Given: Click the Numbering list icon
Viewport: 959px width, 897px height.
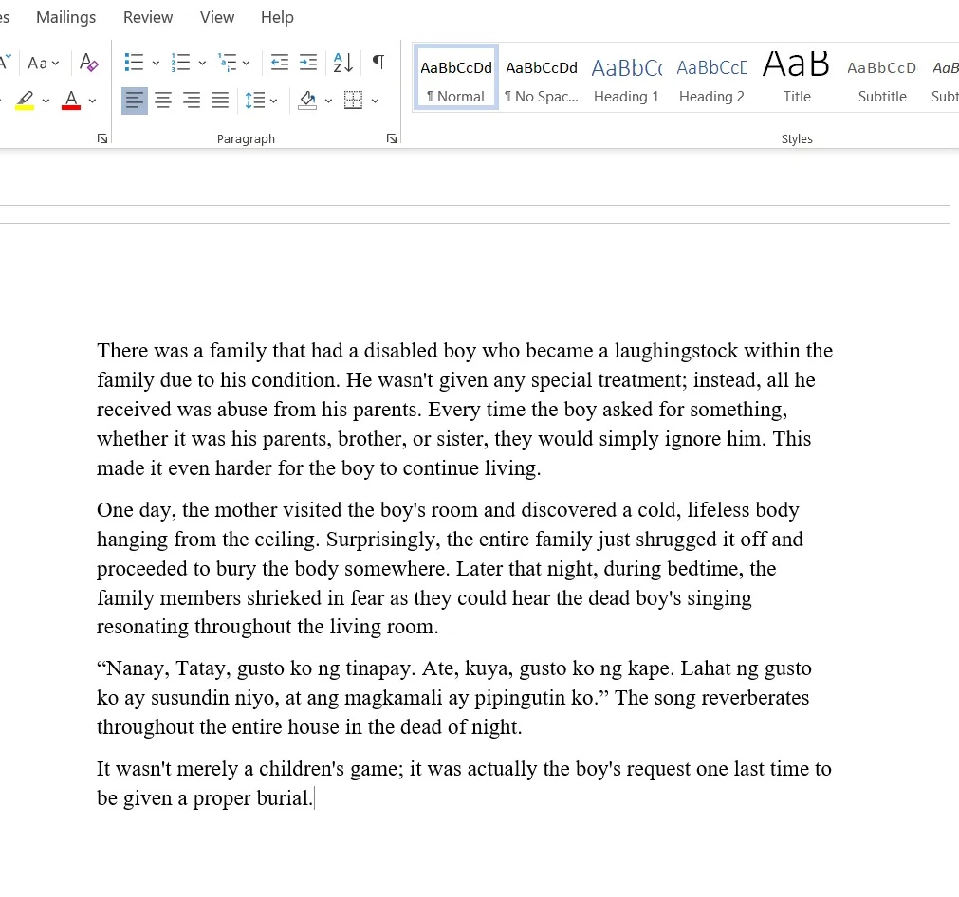Looking at the screenshot, I should [180, 63].
